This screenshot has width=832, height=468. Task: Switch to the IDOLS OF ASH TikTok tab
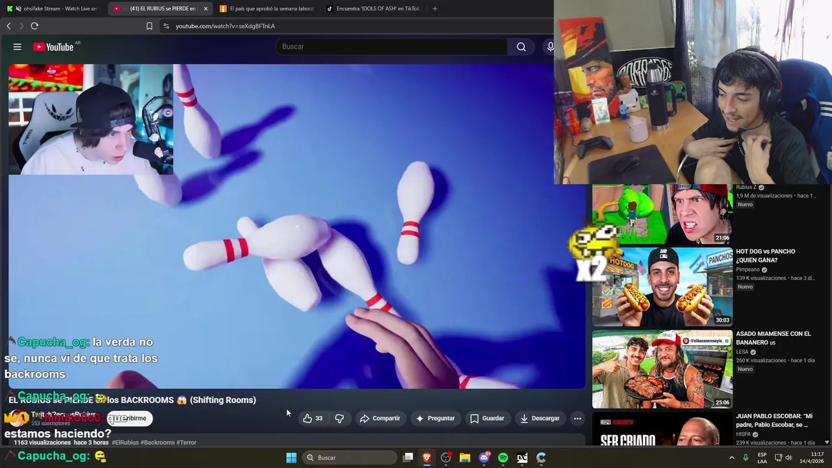coord(373,8)
